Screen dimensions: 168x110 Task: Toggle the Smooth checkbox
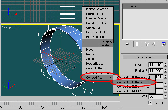150,103
